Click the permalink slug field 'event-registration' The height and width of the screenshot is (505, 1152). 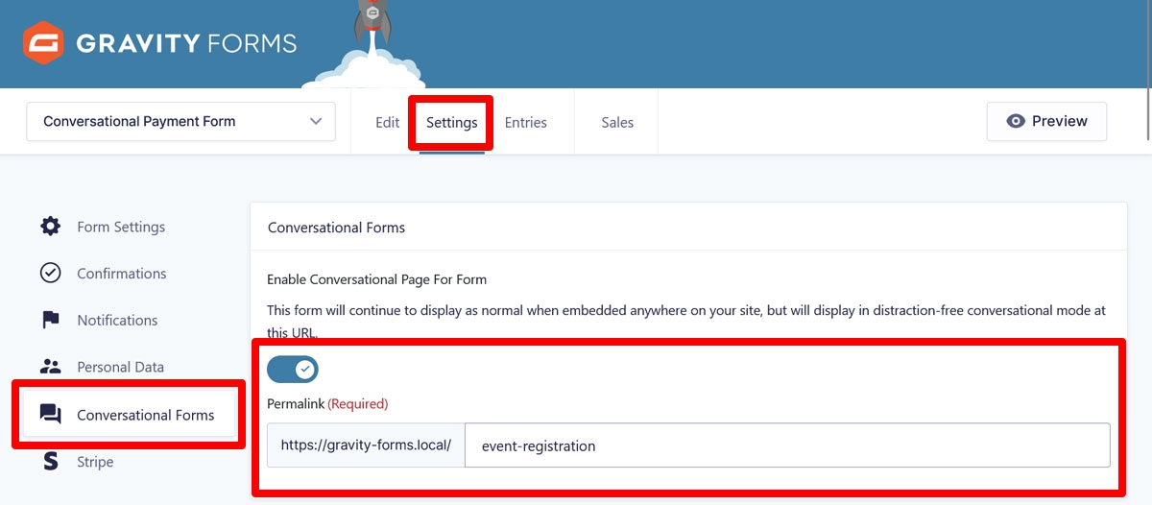coord(787,445)
